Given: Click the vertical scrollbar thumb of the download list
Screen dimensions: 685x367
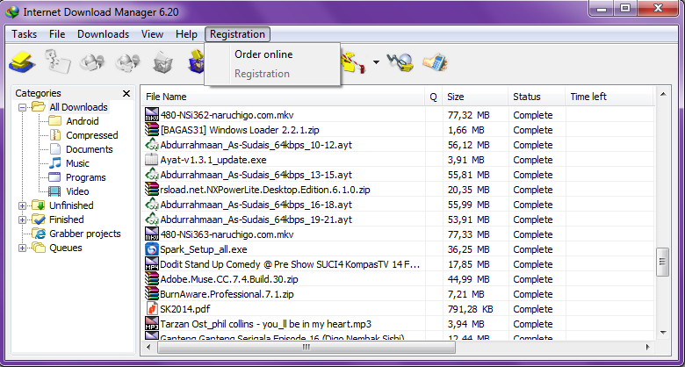Looking at the screenshot, I should click(663, 262).
